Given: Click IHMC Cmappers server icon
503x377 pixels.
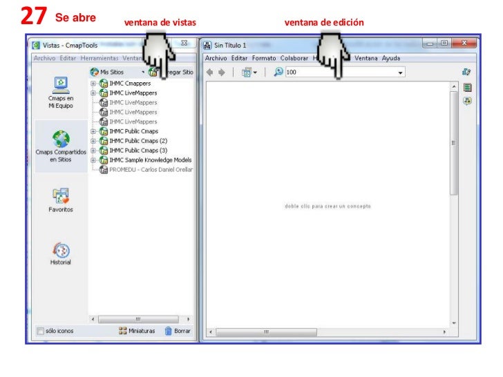Looking at the screenshot, I should [x=104, y=84].
